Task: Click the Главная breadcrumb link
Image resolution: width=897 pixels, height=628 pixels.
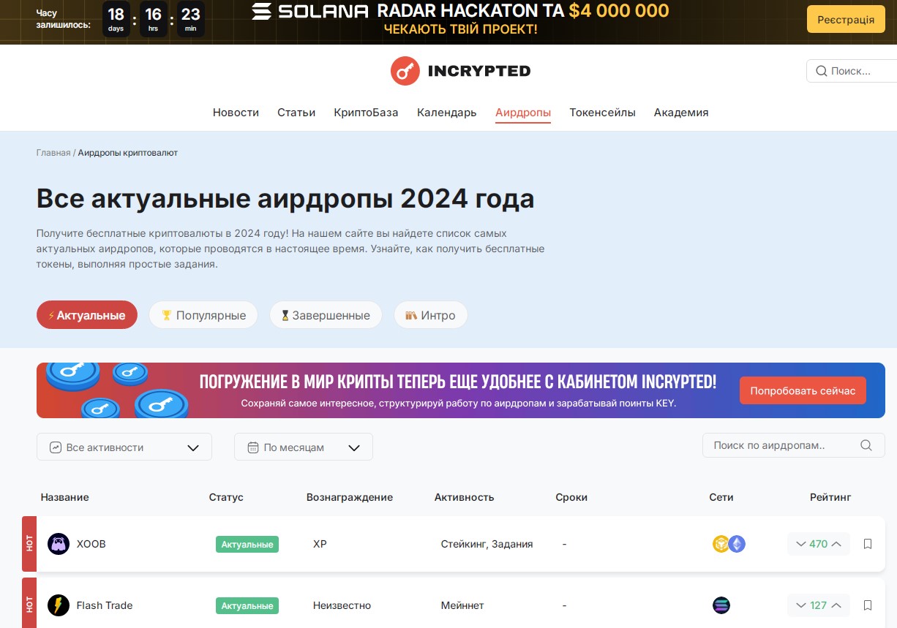Action: pos(53,153)
